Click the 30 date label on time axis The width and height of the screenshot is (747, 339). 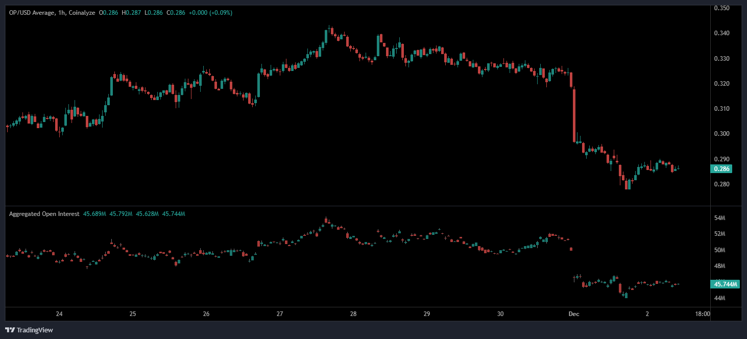pos(500,314)
